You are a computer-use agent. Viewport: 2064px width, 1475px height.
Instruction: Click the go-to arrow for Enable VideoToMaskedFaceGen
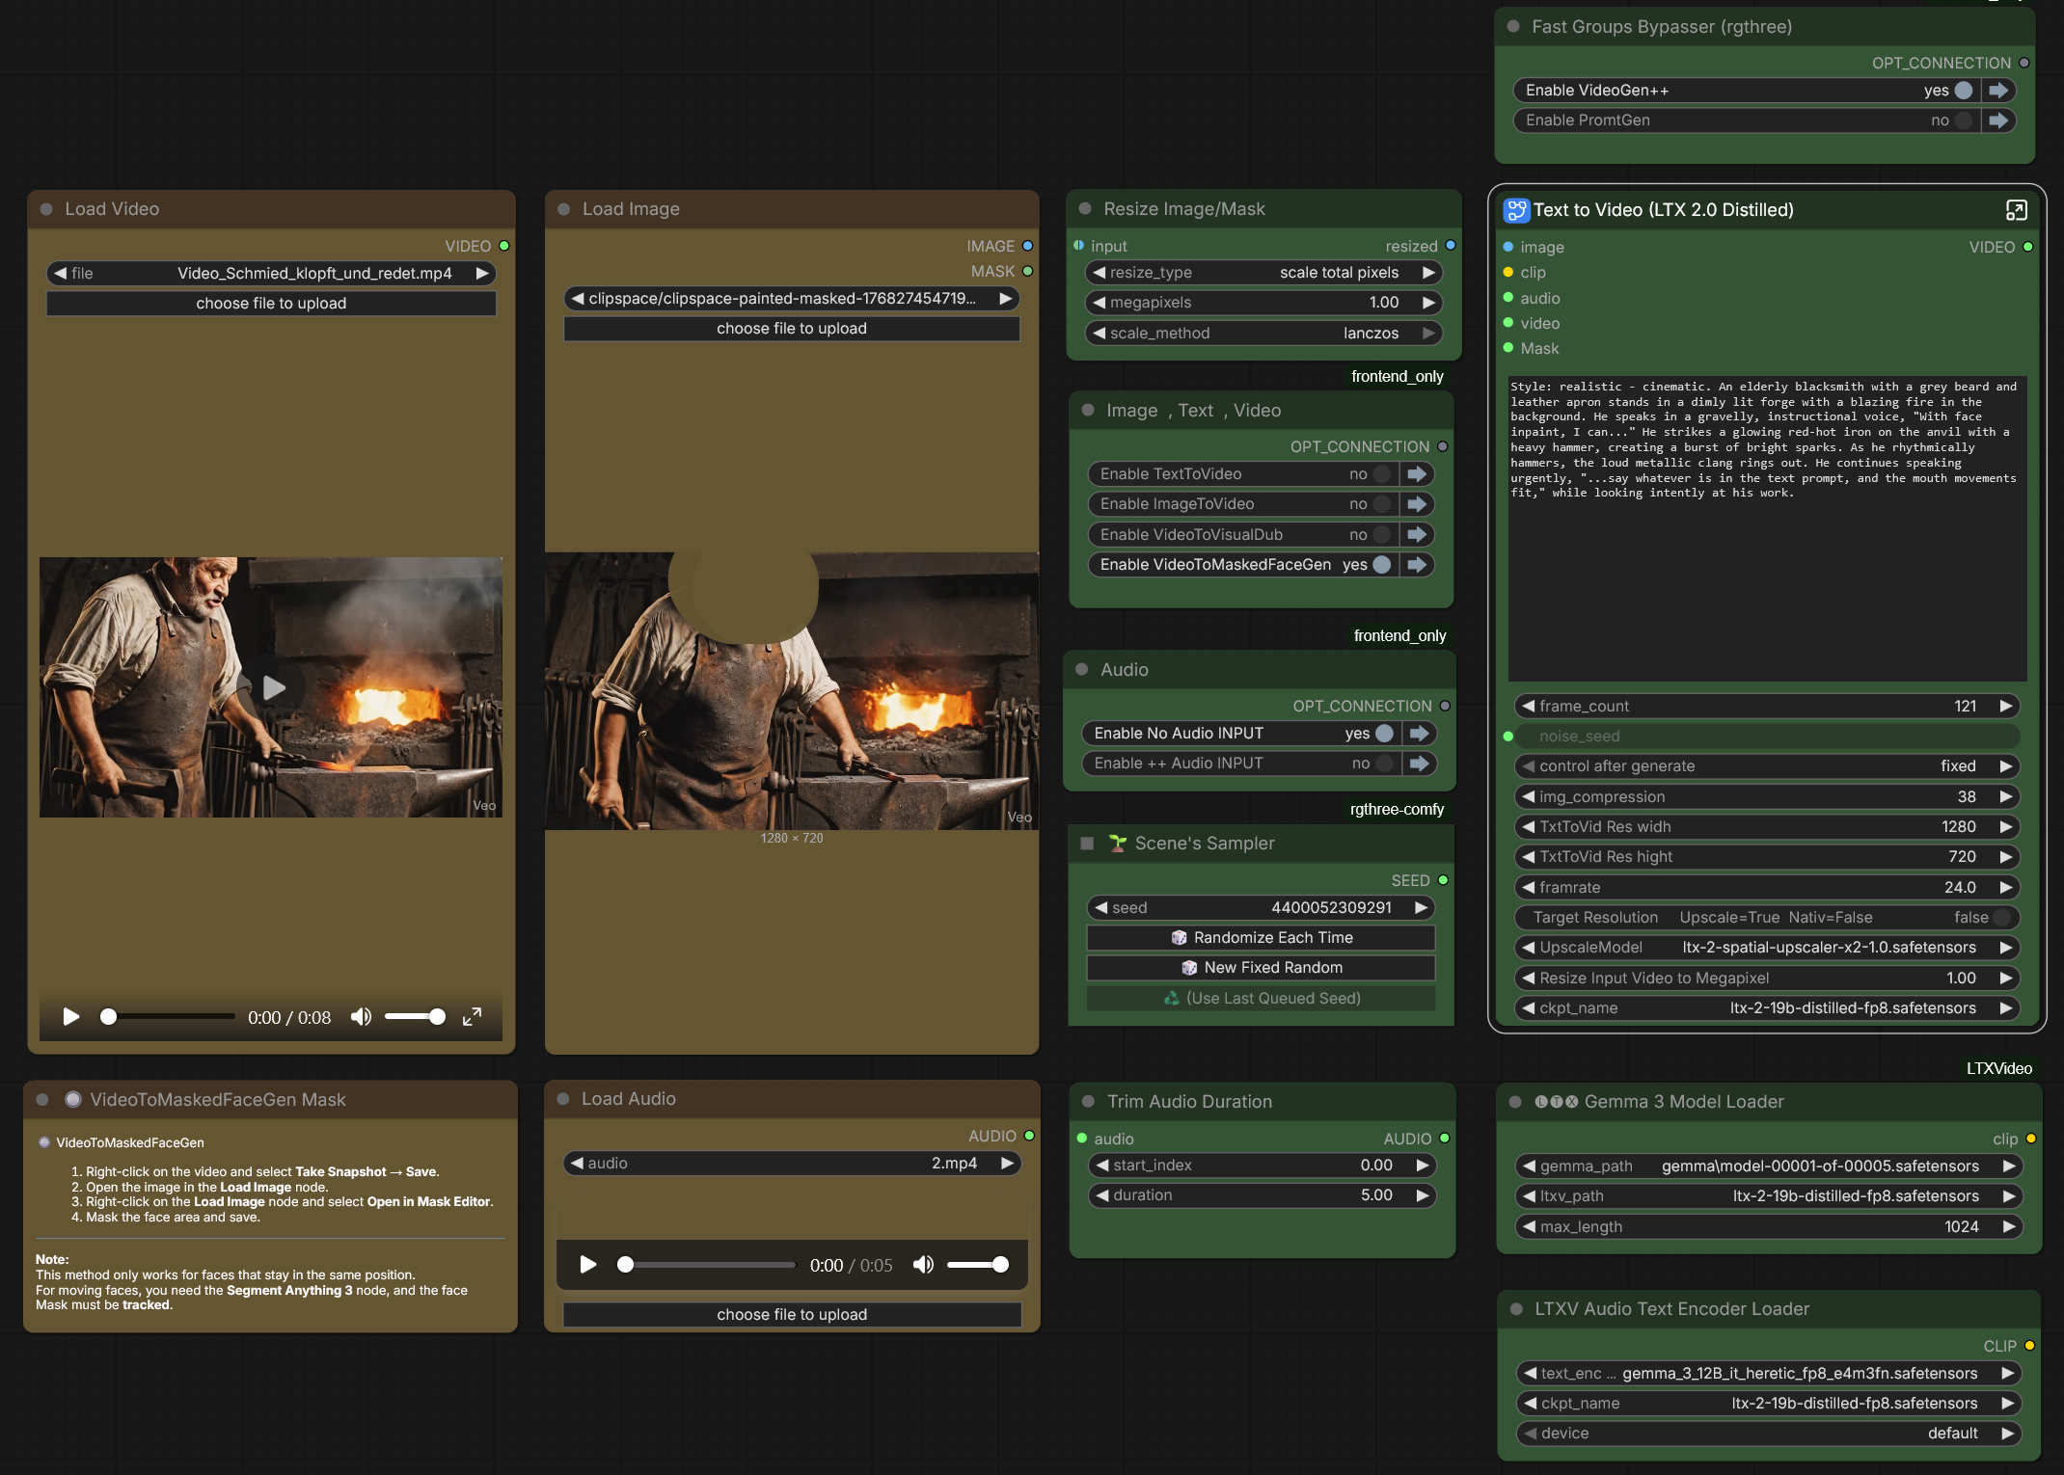pos(1417,565)
